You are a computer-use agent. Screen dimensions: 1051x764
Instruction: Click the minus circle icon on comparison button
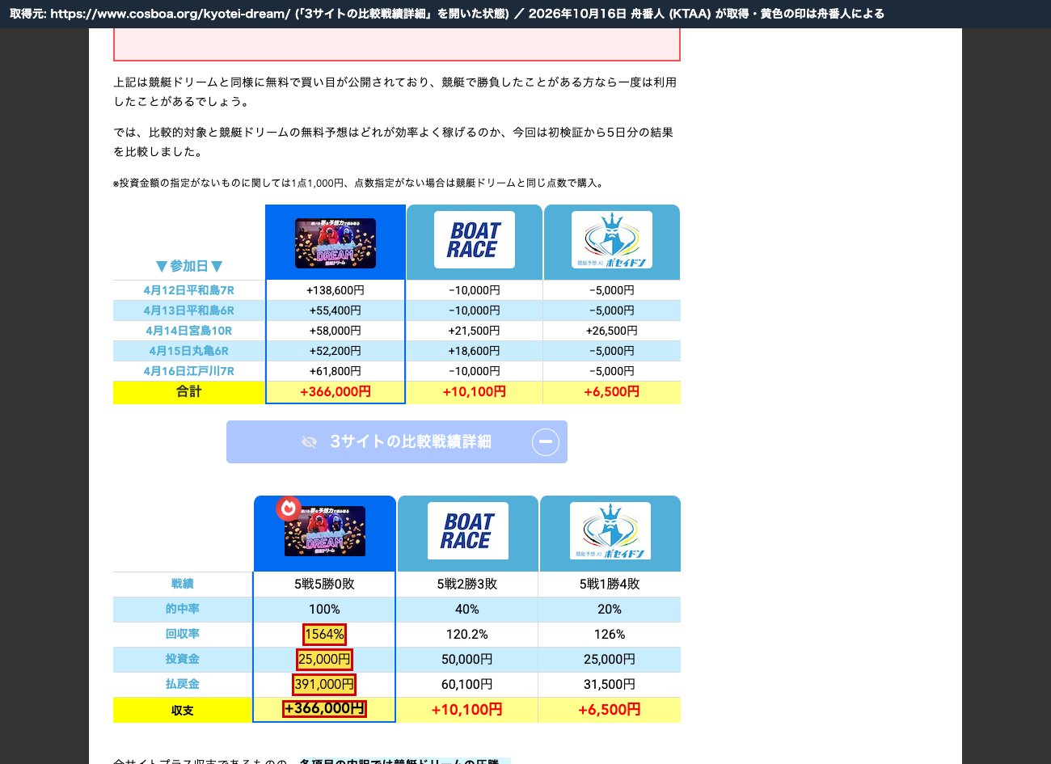pyautogui.click(x=546, y=441)
